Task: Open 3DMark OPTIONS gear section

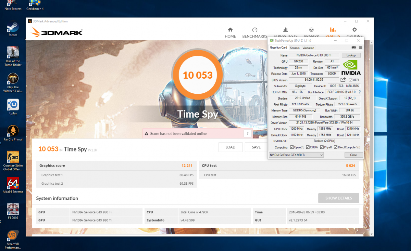Action: pos(354,33)
